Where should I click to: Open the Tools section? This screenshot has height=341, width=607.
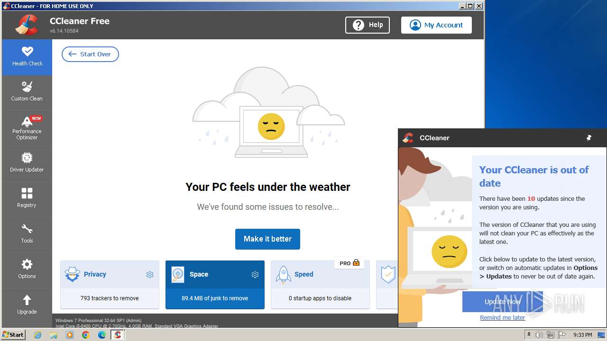tap(27, 235)
